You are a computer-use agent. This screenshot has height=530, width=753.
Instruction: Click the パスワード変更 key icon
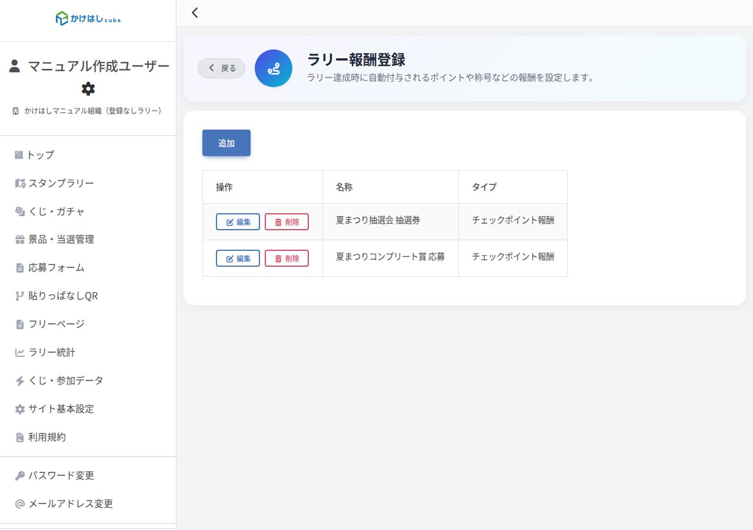20,476
